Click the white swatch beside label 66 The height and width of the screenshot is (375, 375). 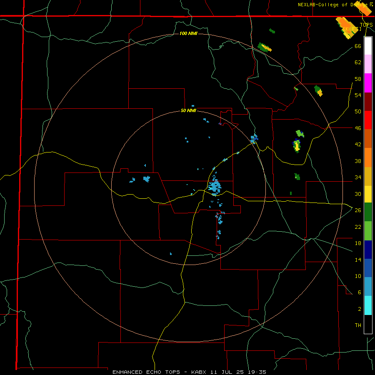coord(368,46)
